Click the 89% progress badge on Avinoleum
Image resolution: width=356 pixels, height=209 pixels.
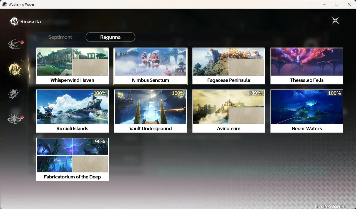coord(256,93)
